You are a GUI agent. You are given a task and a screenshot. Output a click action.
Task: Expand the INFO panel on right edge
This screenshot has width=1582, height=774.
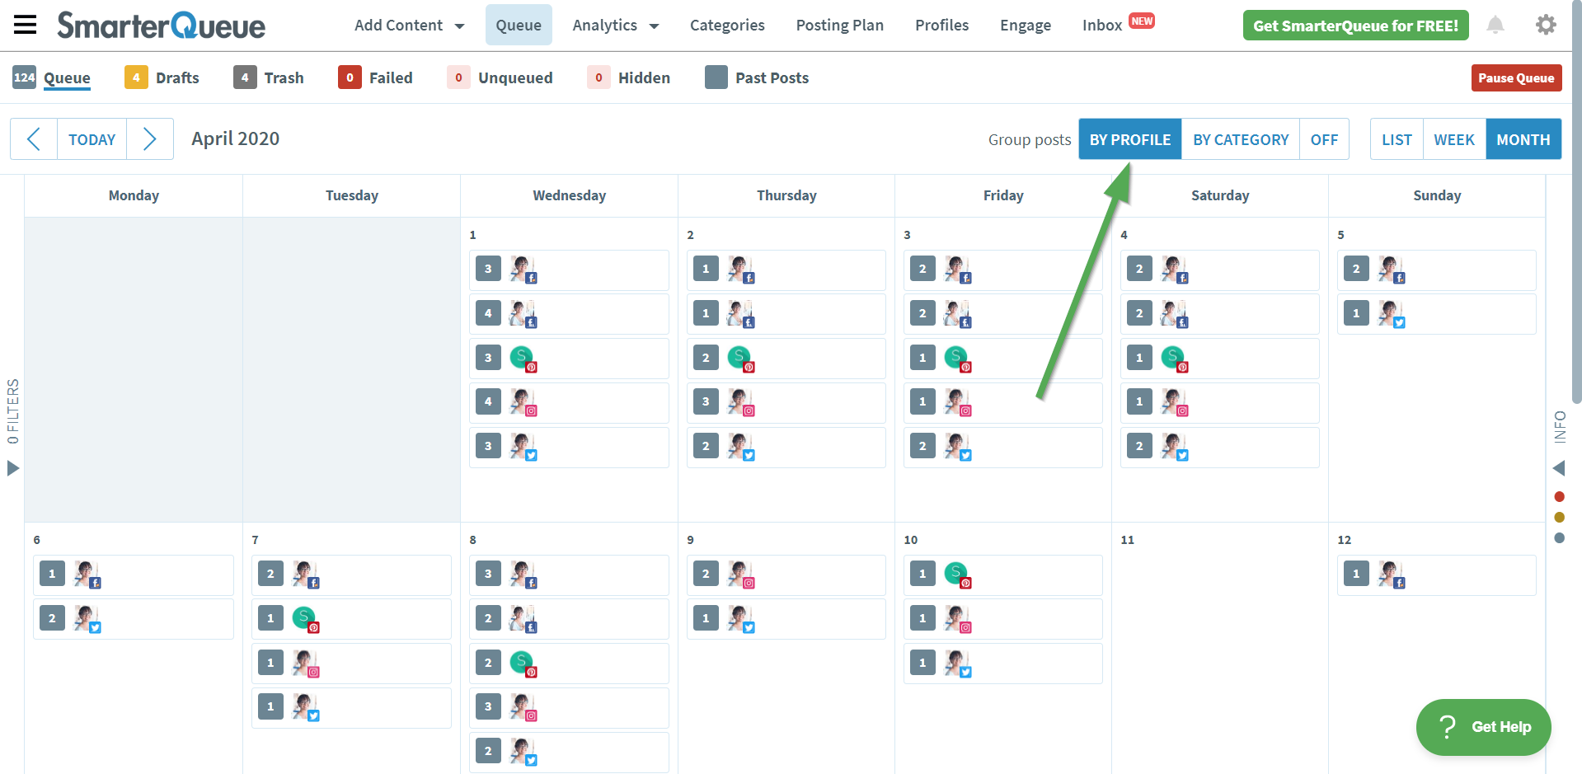[x=1559, y=468]
